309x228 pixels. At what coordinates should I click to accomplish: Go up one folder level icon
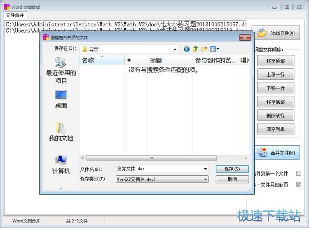tap(195, 49)
